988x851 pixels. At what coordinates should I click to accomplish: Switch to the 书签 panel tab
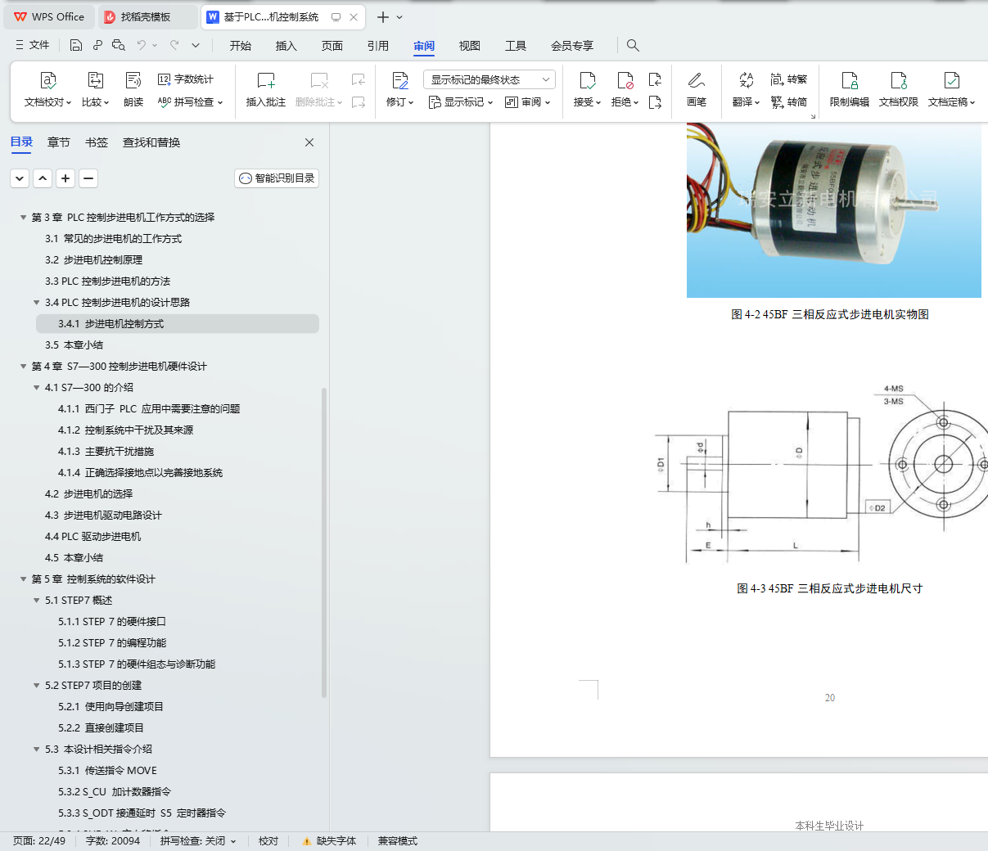97,142
